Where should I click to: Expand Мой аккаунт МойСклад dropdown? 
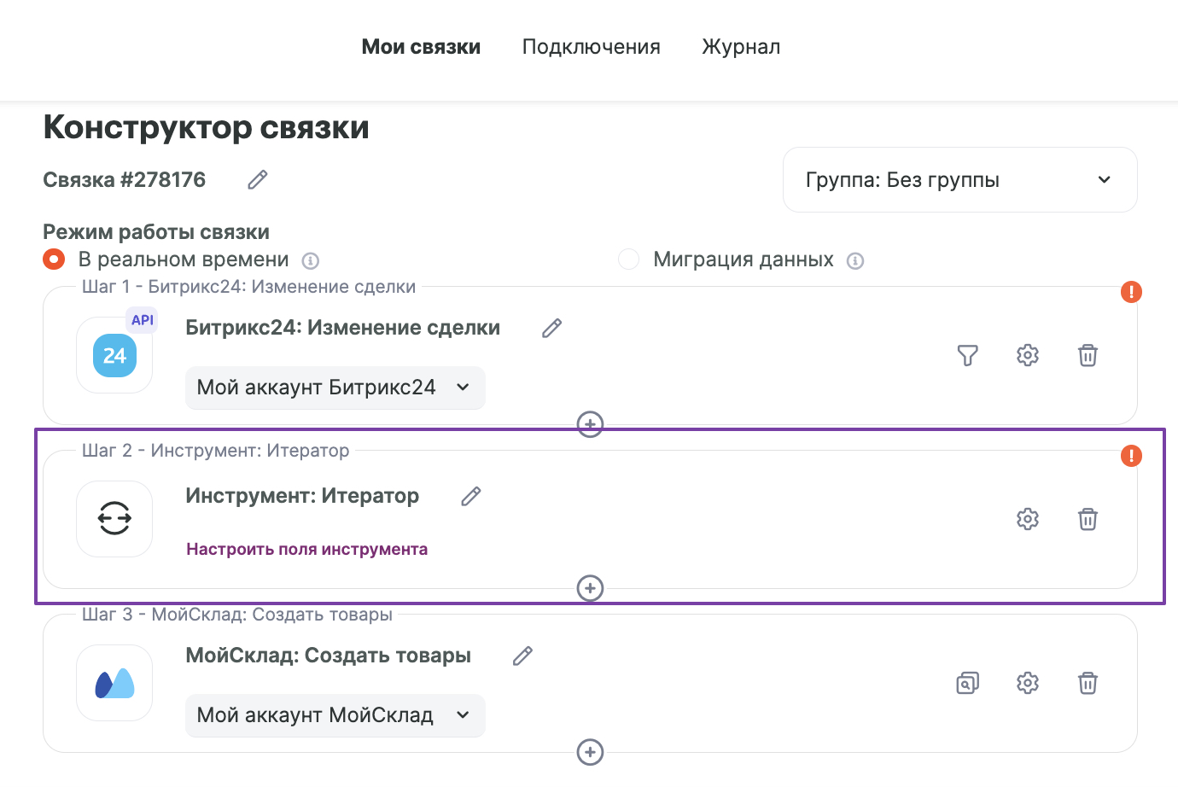[335, 715]
